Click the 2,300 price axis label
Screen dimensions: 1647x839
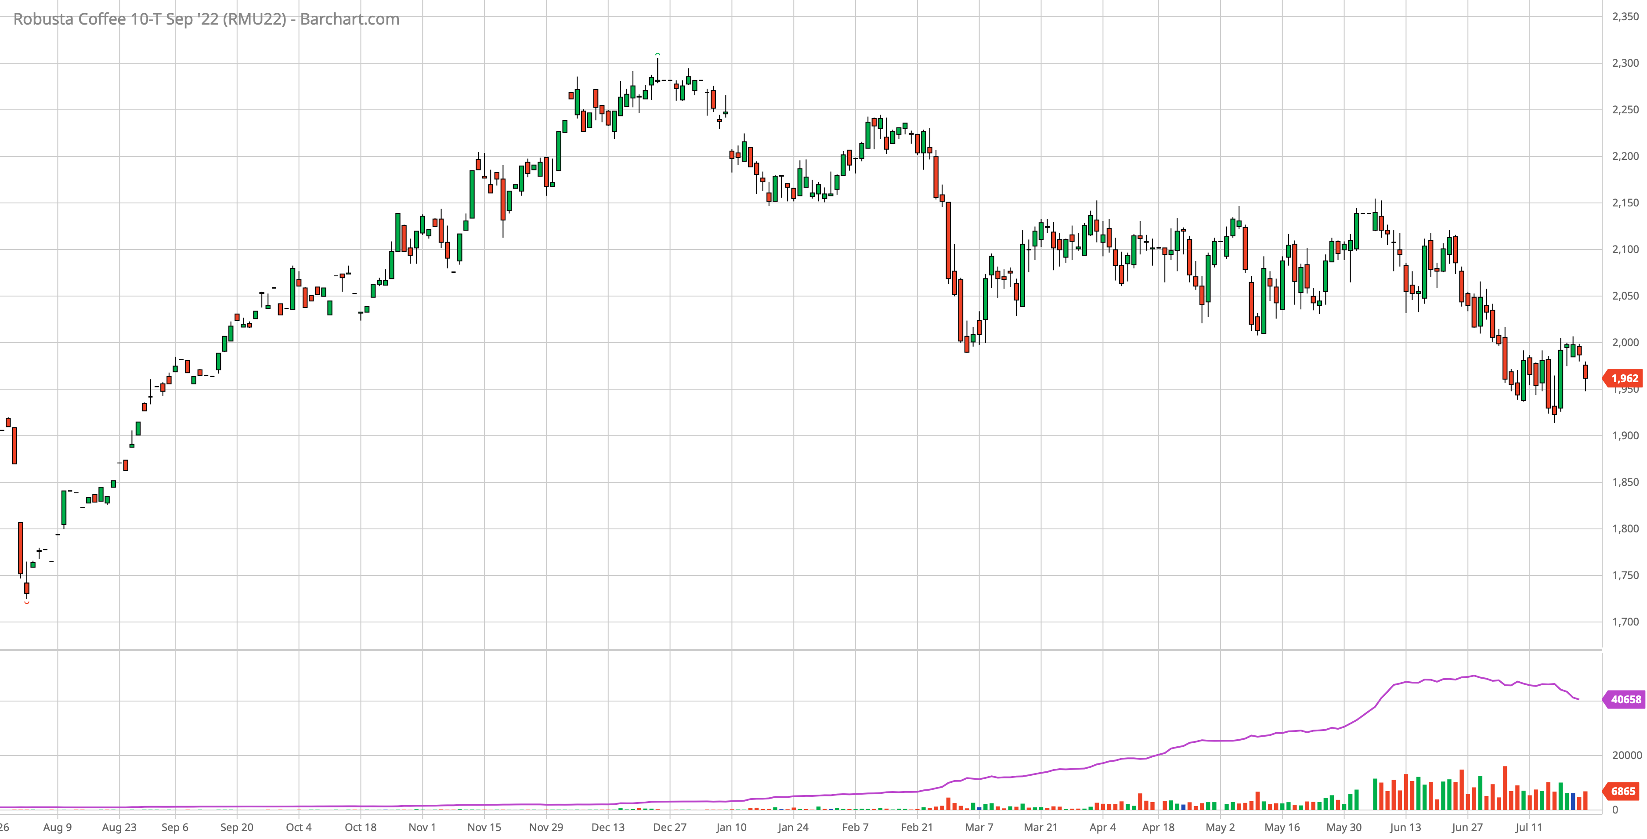click(x=1625, y=63)
